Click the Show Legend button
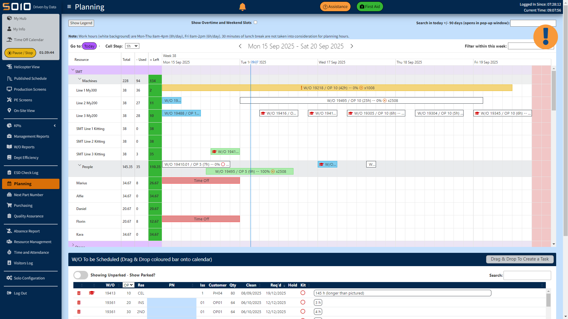 pyautogui.click(x=81, y=23)
